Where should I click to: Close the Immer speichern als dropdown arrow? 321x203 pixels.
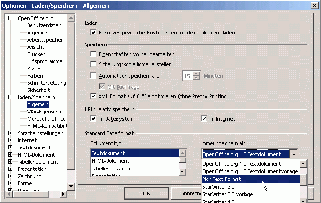(294, 154)
